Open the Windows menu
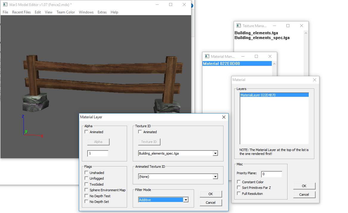 point(86,12)
